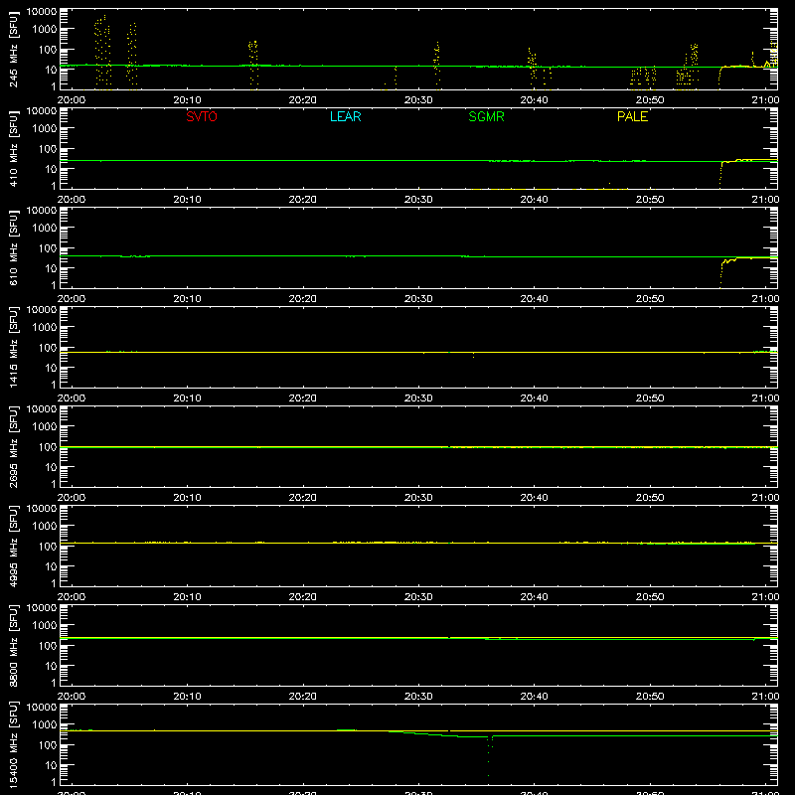The width and height of the screenshot is (795, 795).
Task: Click the green SGMR station label
Action: point(486,116)
